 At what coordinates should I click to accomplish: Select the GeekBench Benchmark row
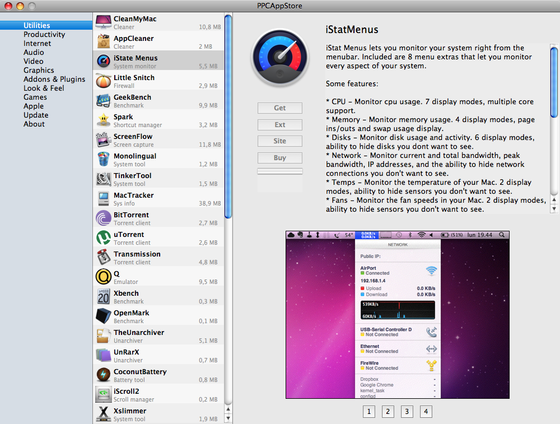click(x=158, y=101)
